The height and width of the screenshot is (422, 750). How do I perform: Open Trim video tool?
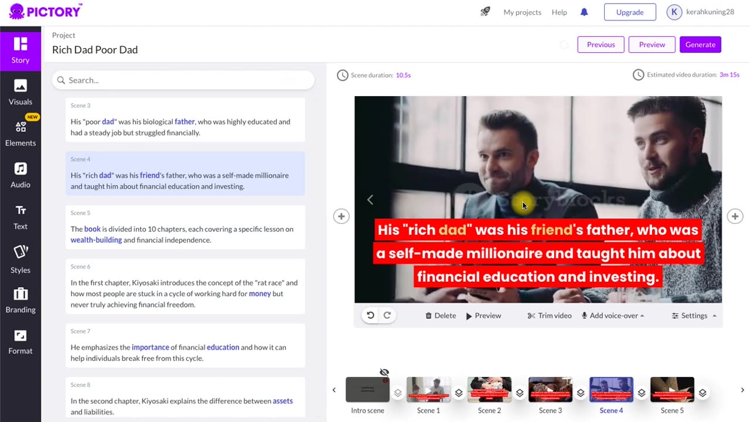pyautogui.click(x=550, y=316)
